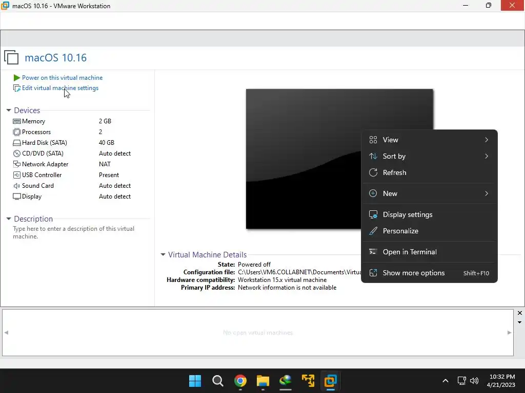Open Google Chrome from the taskbar
The width and height of the screenshot is (525, 393).
(x=240, y=381)
